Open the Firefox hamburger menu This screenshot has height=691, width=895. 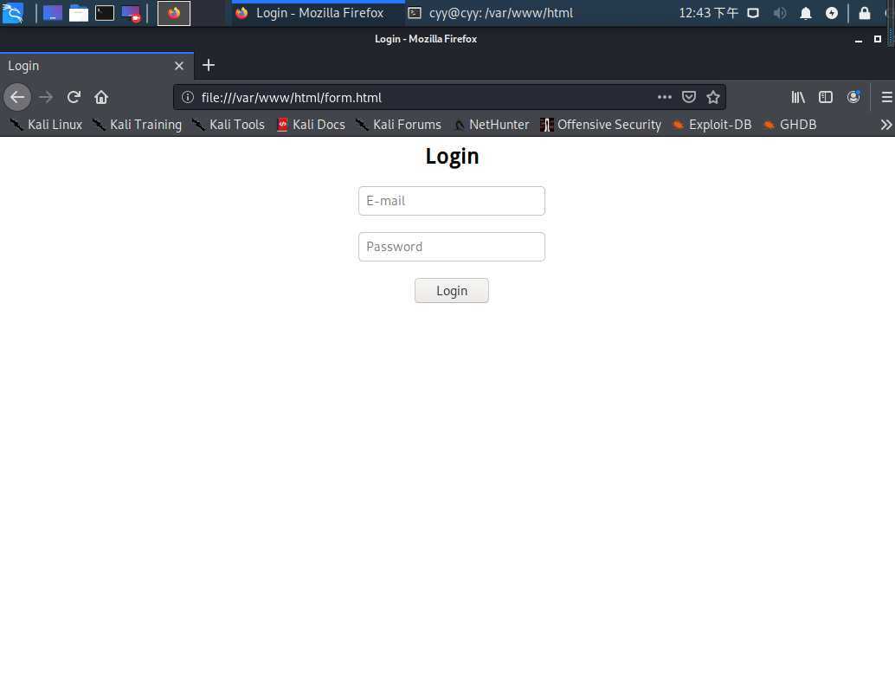pyautogui.click(x=886, y=97)
